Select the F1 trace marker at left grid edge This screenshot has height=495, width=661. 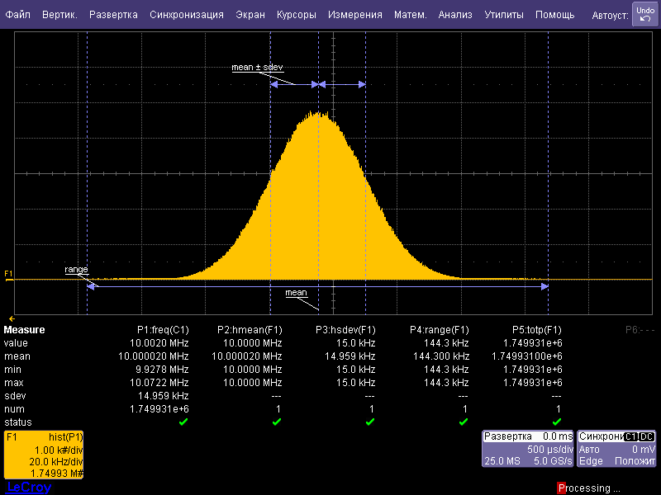click(x=8, y=273)
